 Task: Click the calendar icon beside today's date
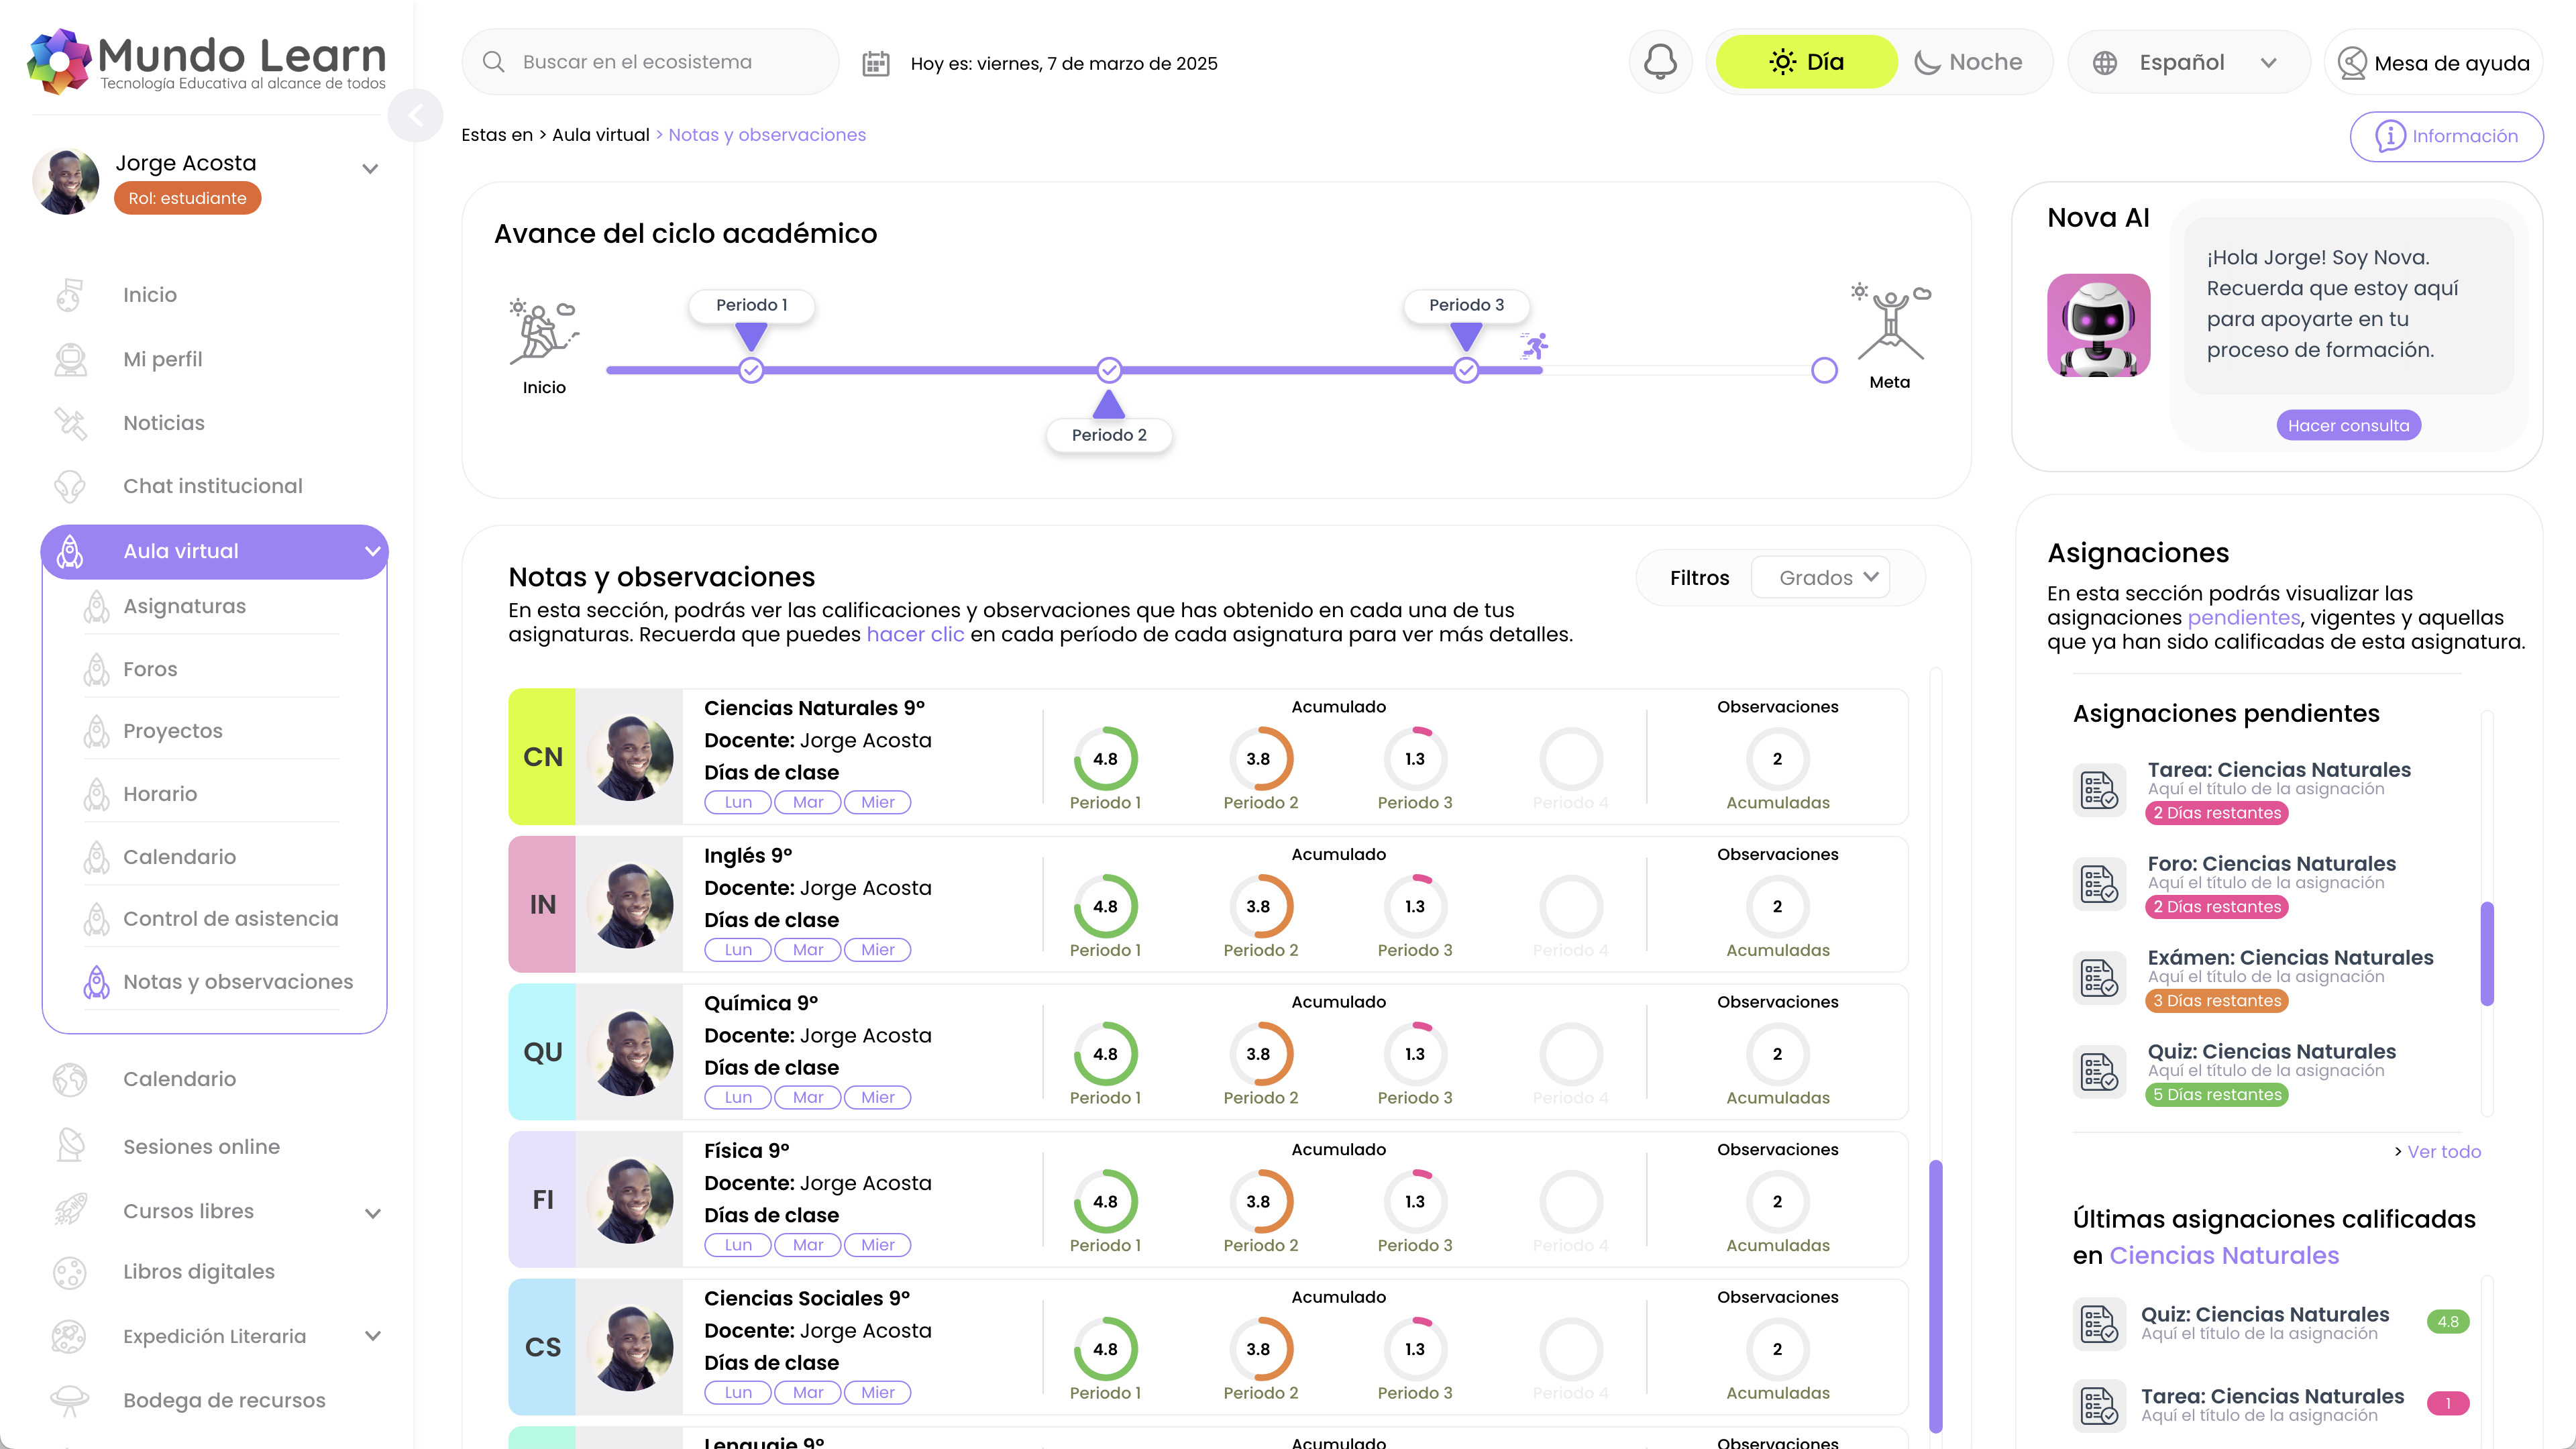point(876,63)
